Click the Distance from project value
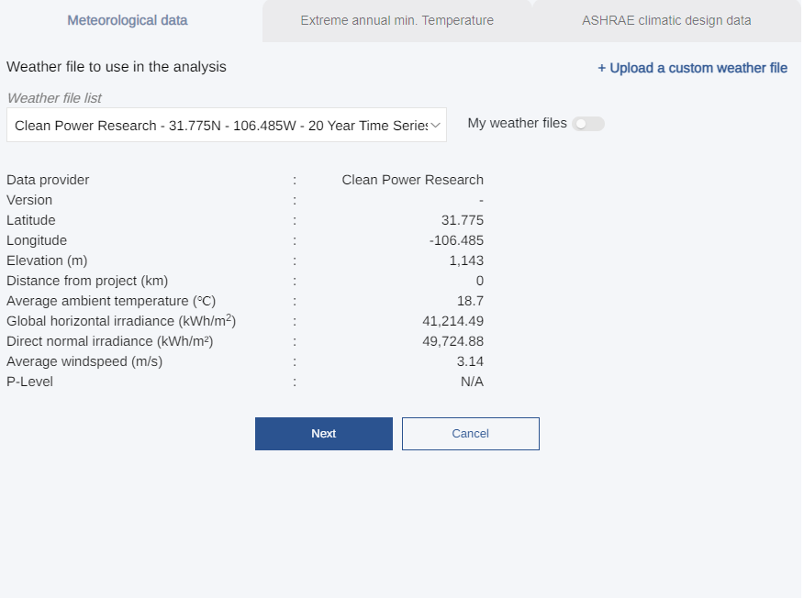Image resolution: width=804 pixels, height=598 pixels. (x=479, y=280)
